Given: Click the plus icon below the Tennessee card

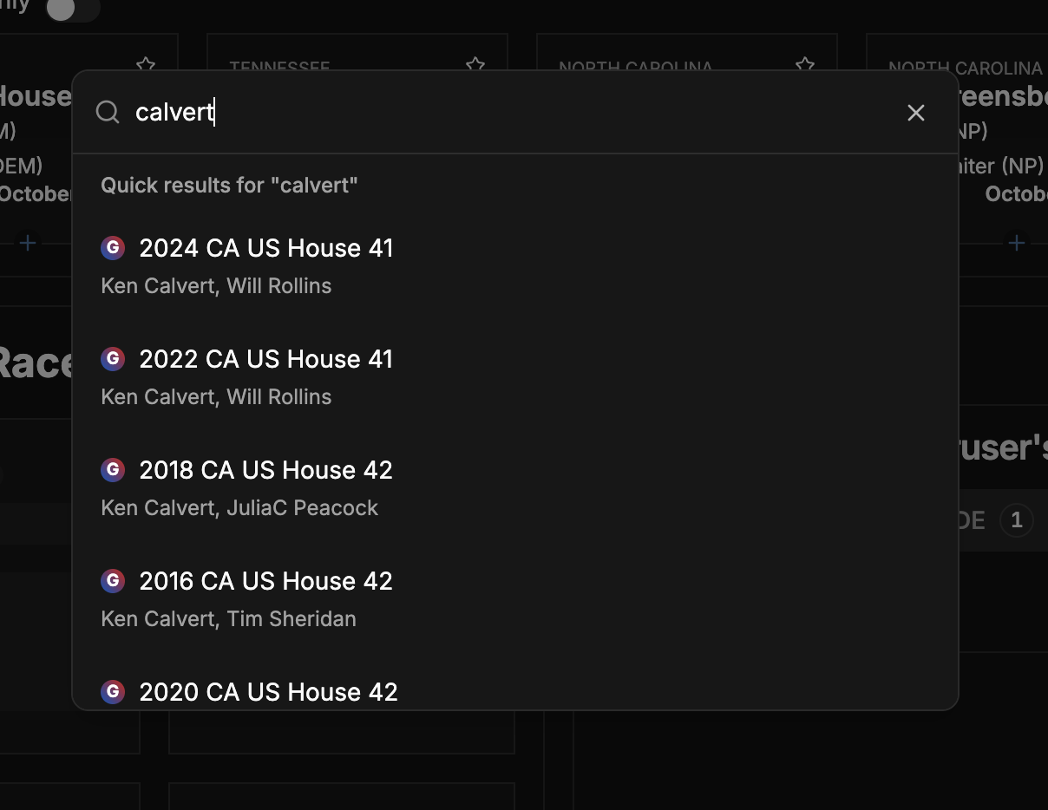Looking at the screenshot, I should point(340,243).
